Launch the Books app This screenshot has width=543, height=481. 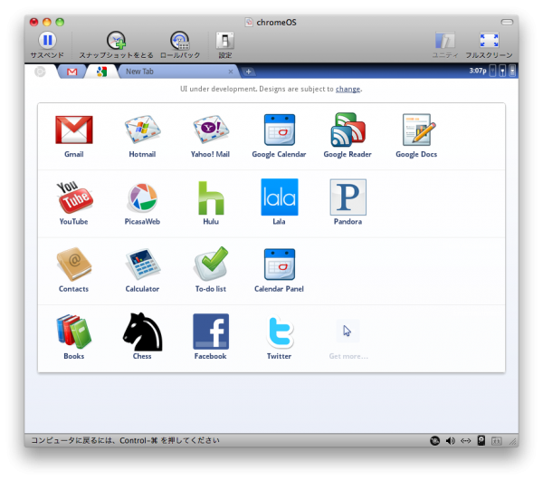tap(74, 332)
